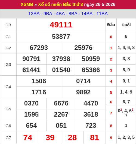136x144 pixels.
Task: Click the G4 number 1716
Action: coord(39,92)
